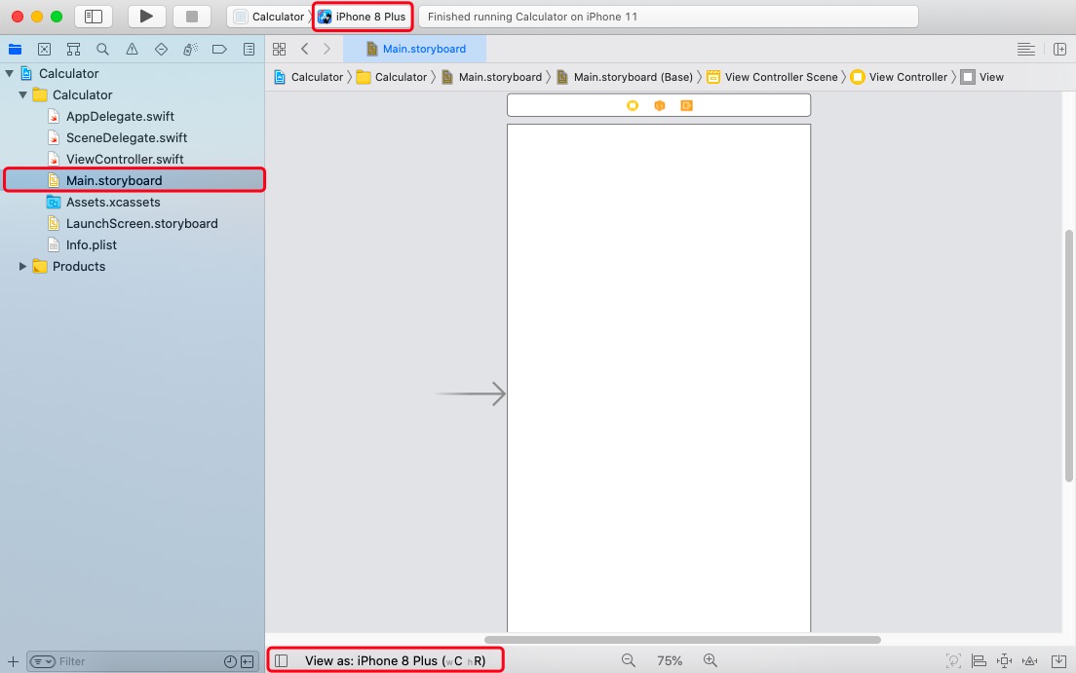The height and width of the screenshot is (673, 1076).
Task: Open the Breakpoint navigator icon
Action: coord(219,50)
